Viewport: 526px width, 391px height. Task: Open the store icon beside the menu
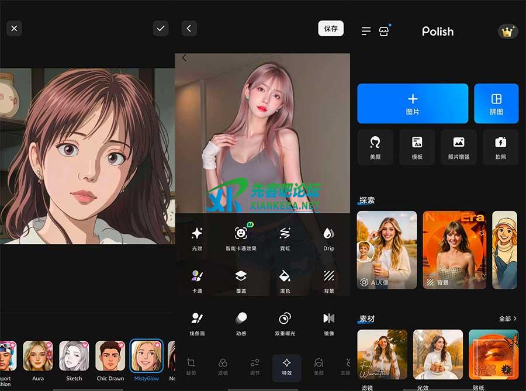click(x=384, y=31)
